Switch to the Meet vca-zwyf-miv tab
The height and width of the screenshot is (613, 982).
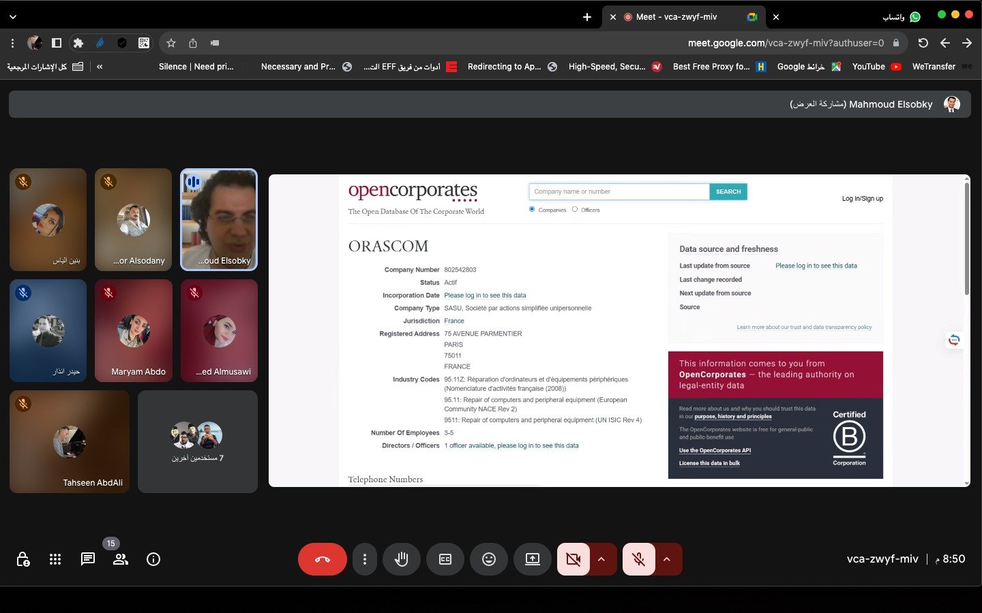[x=684, y=17]
